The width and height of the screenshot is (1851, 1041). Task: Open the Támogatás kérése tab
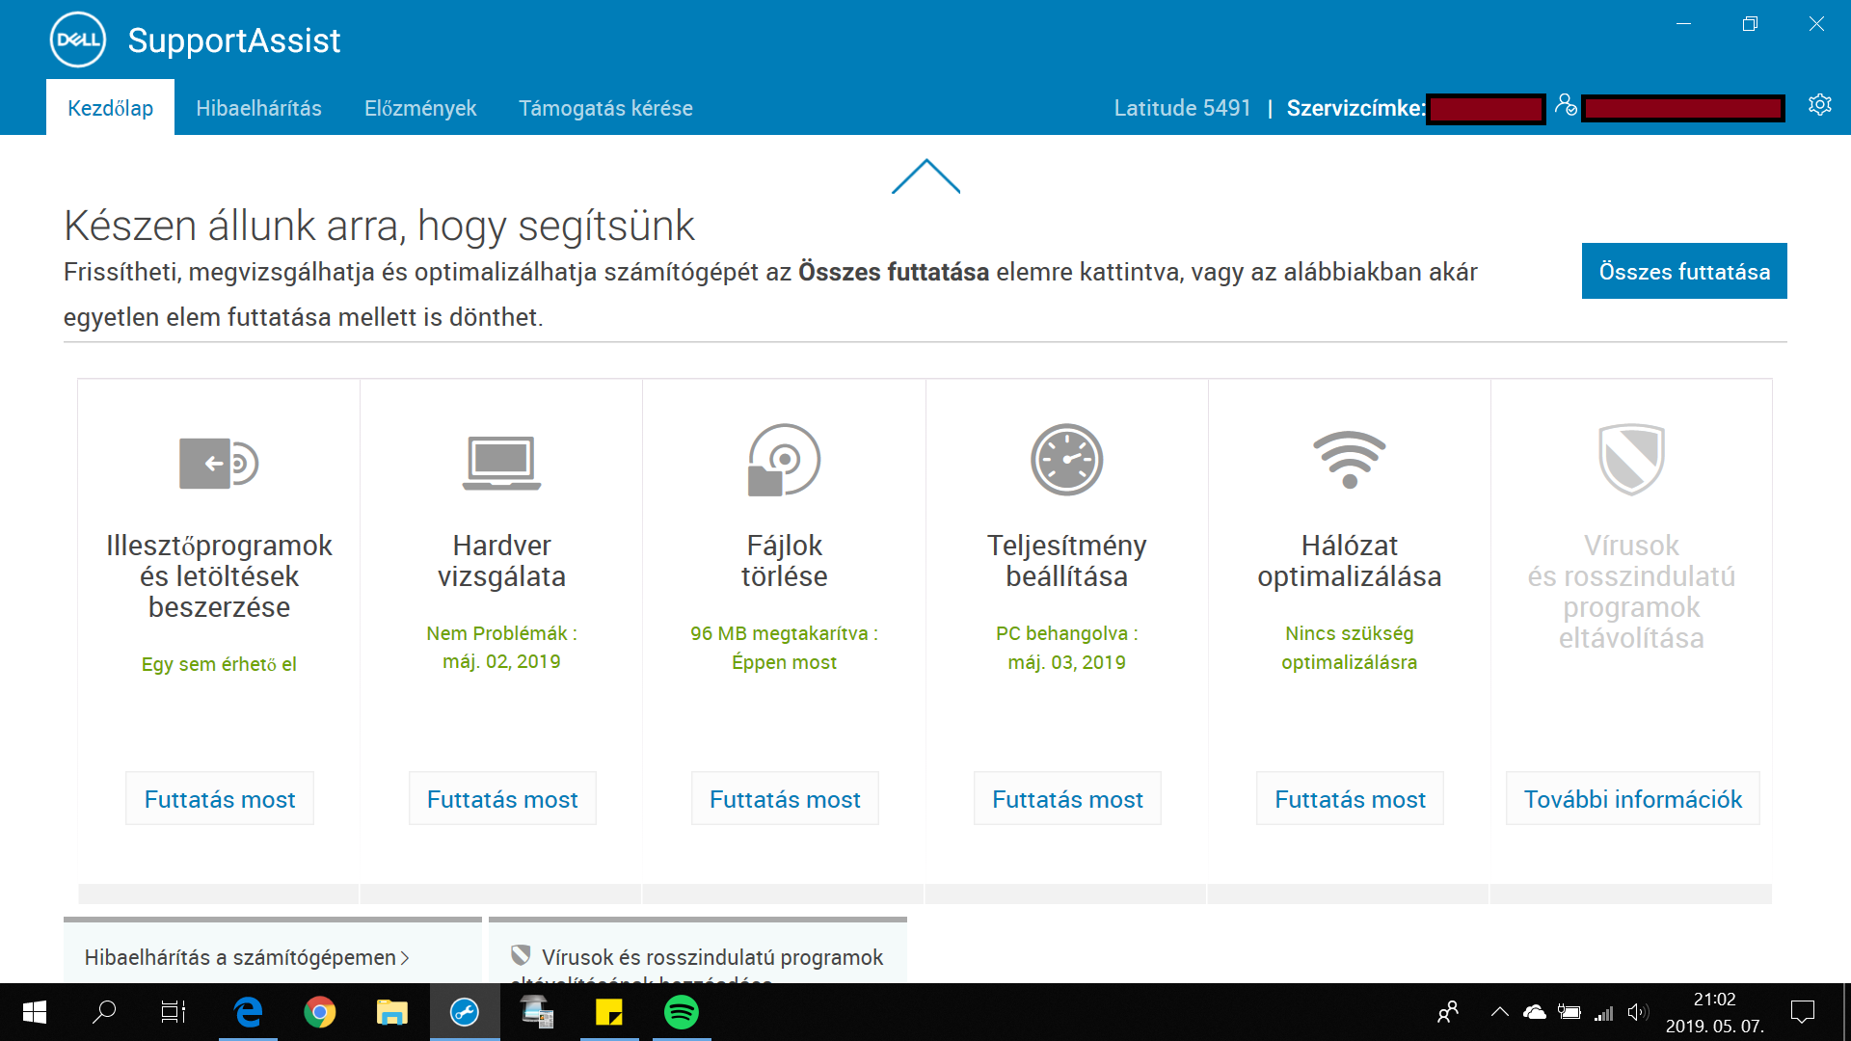coord(605,108)
